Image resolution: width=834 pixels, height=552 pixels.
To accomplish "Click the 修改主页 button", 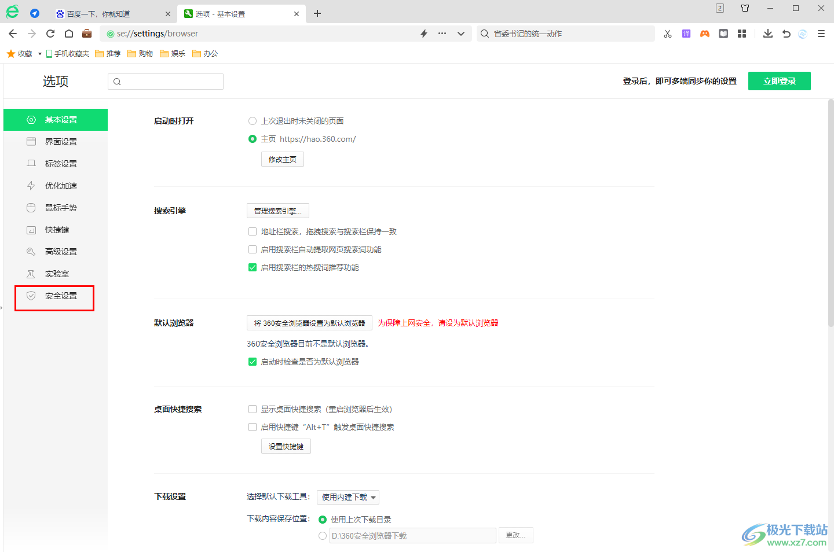I will (283, 159).
